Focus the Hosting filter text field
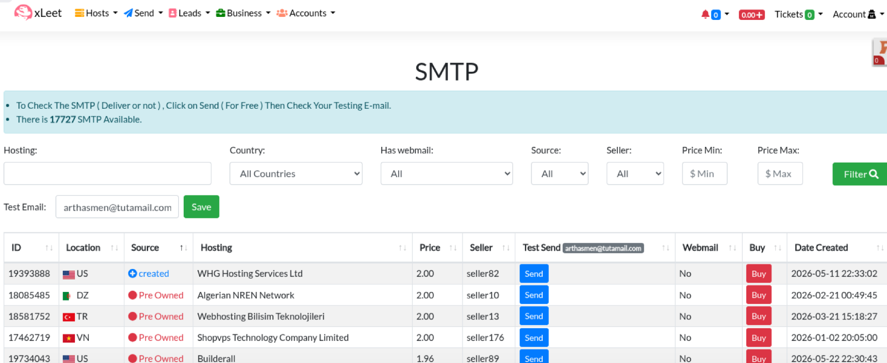Image resolution: width=887 pixels, height=363 pixels. 107,174
